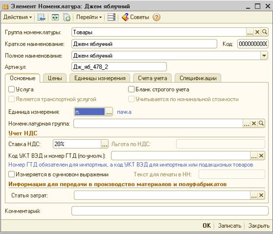Viewport: 273px width, 234px height.
Task: Open the Перейти menu
Action: 89,17
